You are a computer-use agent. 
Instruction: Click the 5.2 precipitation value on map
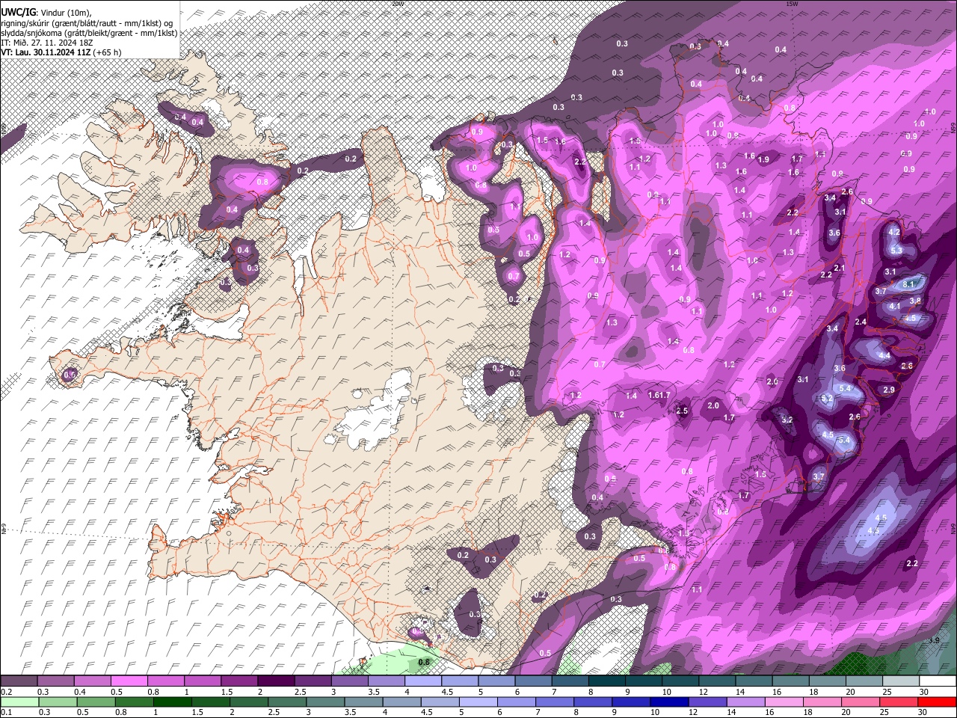[x=827, y=399]
